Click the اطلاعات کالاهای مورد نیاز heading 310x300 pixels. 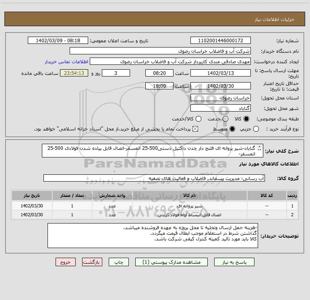(x=269, y=164)
